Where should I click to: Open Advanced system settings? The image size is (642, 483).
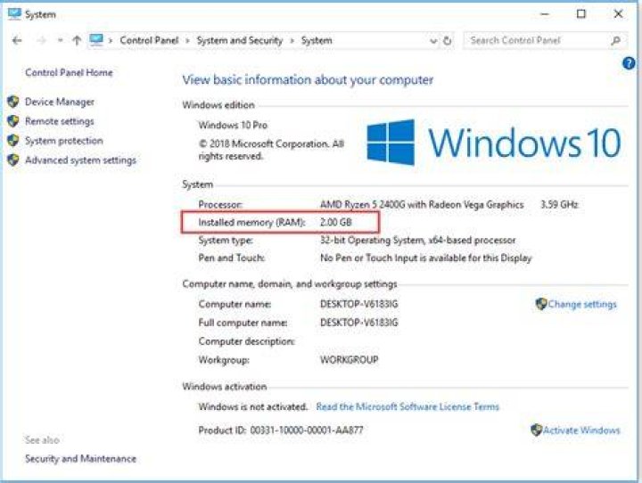click(80, 160)
